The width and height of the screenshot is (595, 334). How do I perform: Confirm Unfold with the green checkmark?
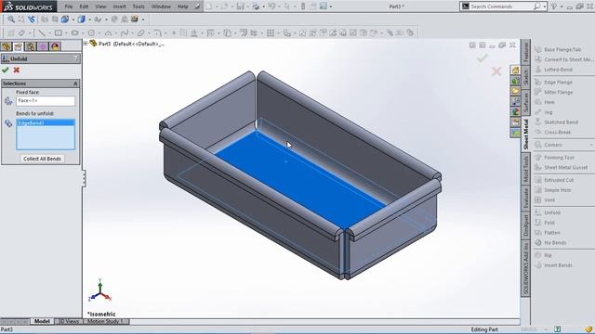point(6,71)
